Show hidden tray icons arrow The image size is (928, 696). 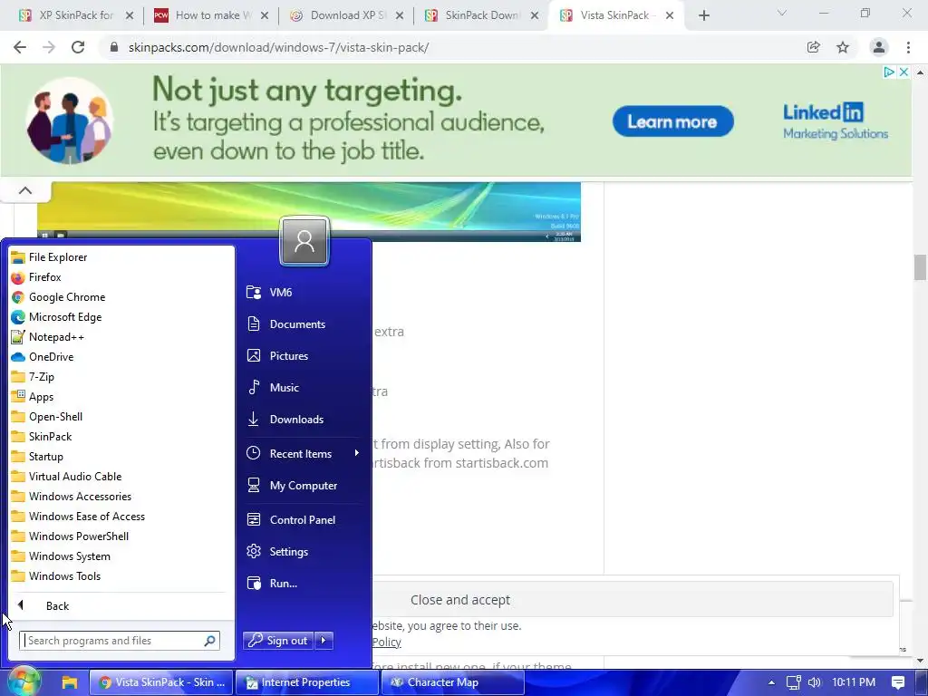[x=771, y=682]
